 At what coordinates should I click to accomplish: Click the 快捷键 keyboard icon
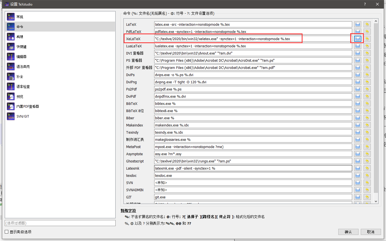[11, 46]
